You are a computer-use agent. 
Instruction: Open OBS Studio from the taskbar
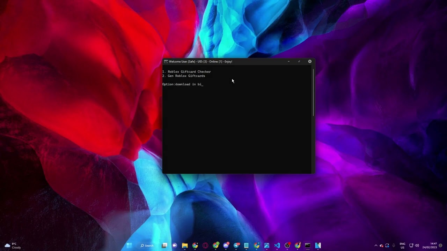click(x=287, y=245)
